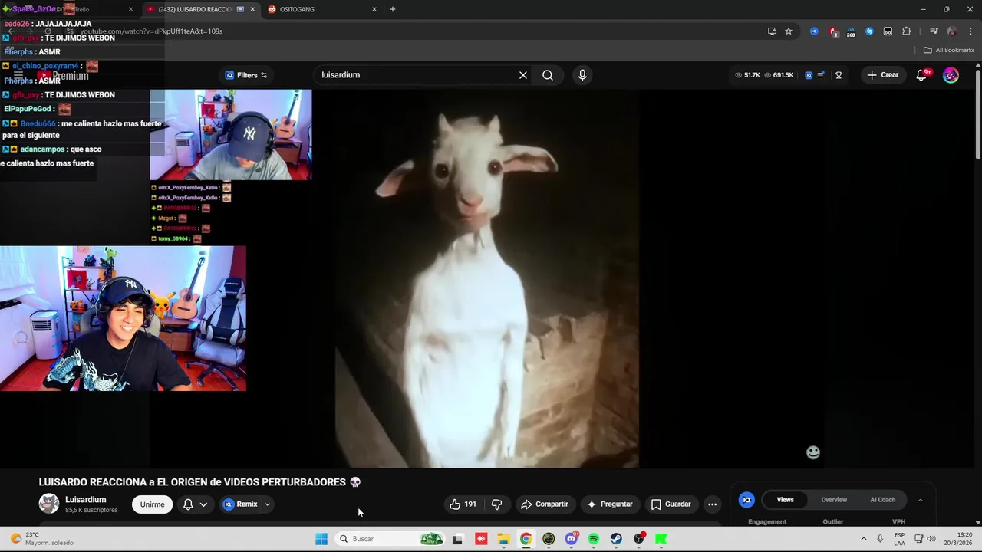The height and width of the screenshot is (552, 982).
Task: Open the Chrome profile avatar
Action: coord(952,31)
